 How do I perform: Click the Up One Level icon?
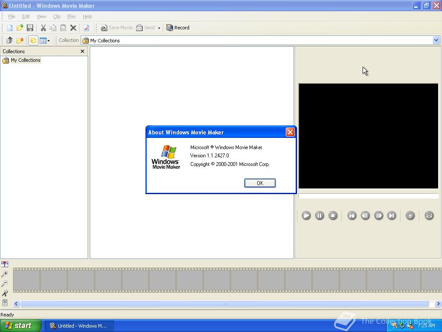[9, 40]
